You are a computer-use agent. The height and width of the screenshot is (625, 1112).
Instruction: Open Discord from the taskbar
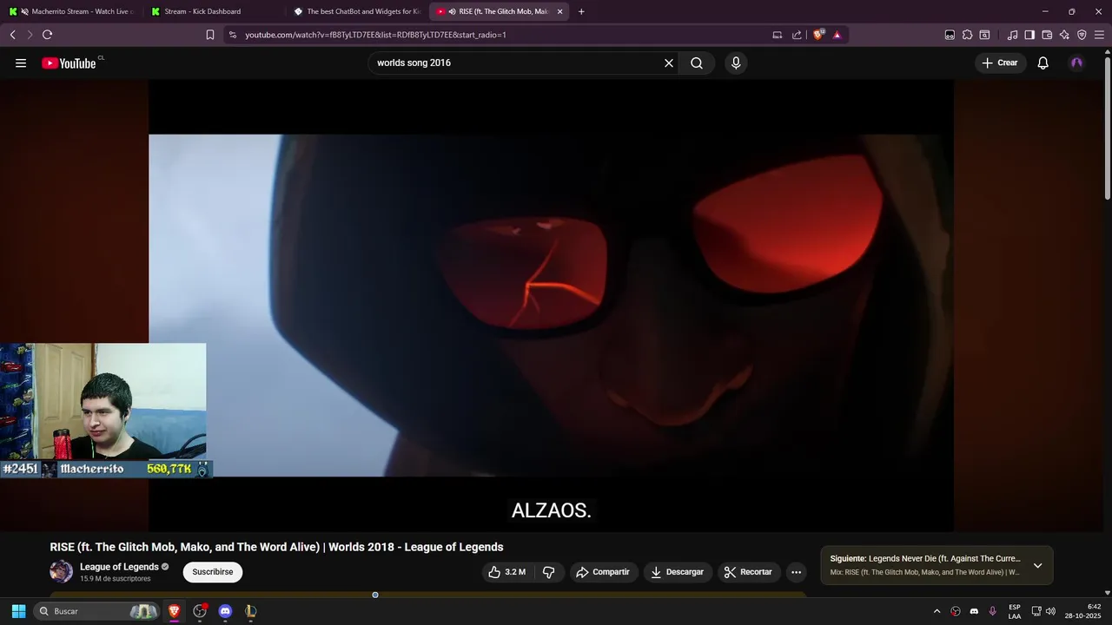click(x=225, y=611)
